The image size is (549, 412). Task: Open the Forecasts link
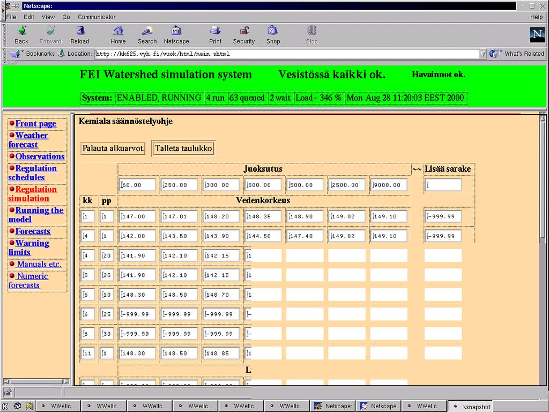(x=33, y=231)
